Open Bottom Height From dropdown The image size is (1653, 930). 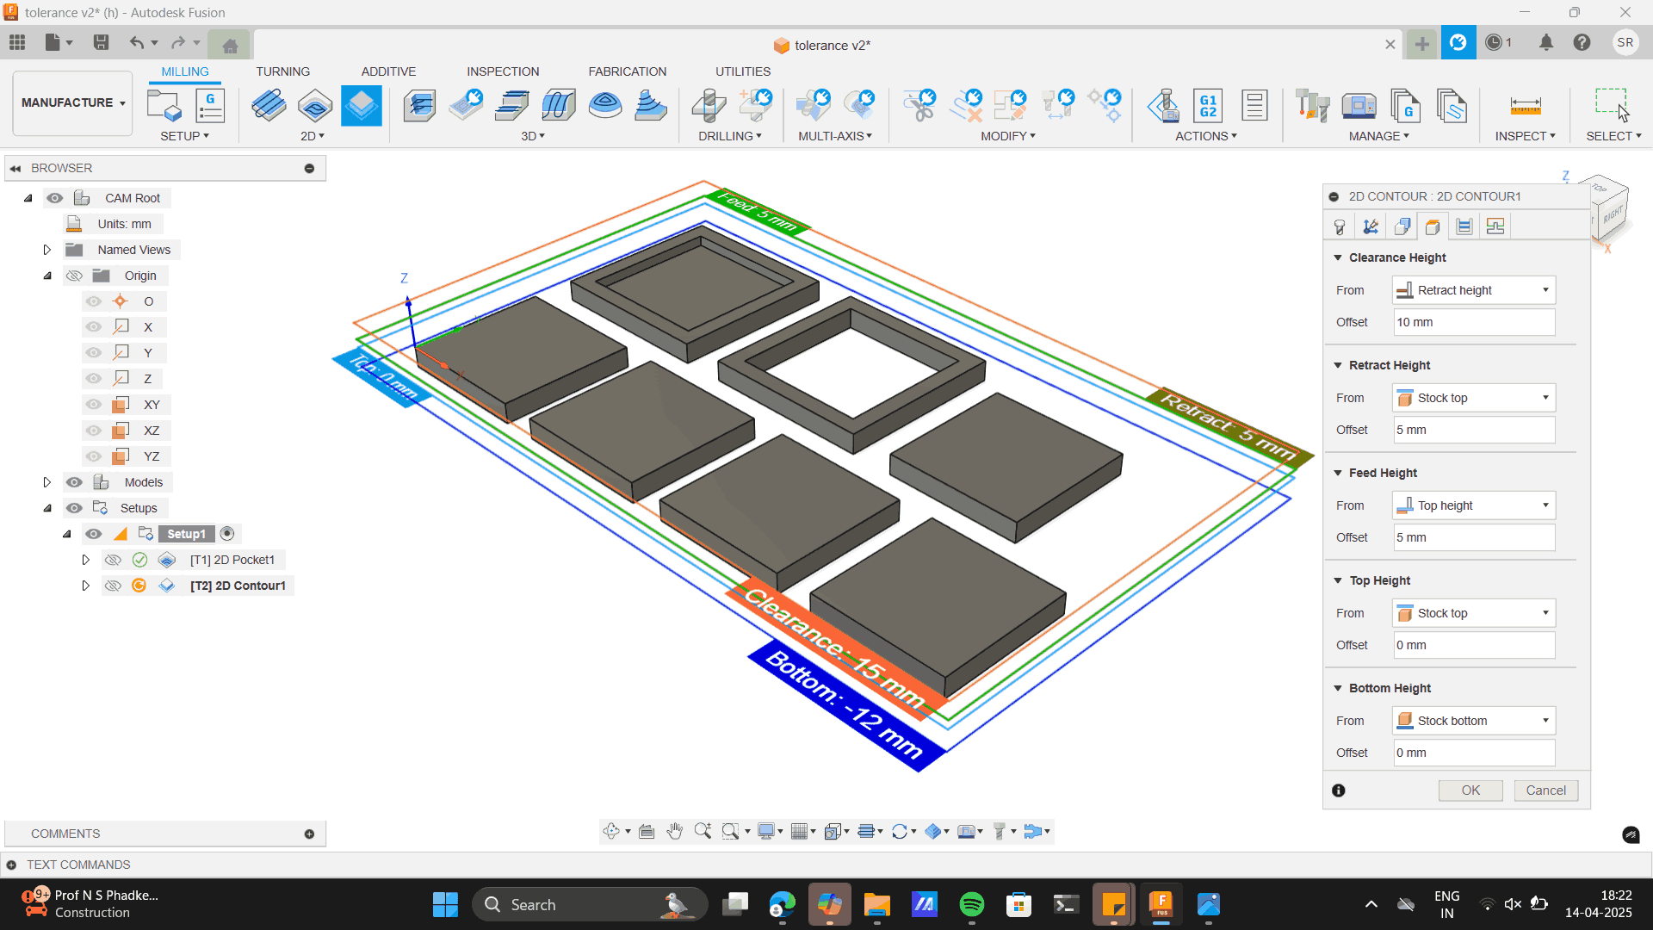point(1474,721)
